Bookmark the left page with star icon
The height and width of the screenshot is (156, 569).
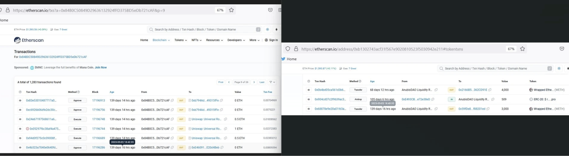pos(231,10)
